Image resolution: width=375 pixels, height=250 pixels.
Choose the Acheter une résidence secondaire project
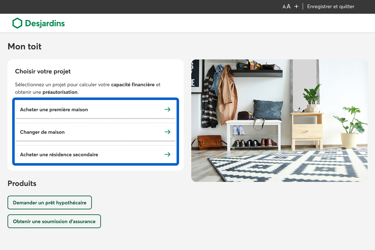click(59, 155)
